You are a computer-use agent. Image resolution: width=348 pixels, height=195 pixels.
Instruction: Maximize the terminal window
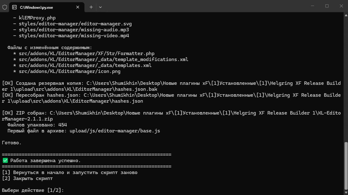327,6
